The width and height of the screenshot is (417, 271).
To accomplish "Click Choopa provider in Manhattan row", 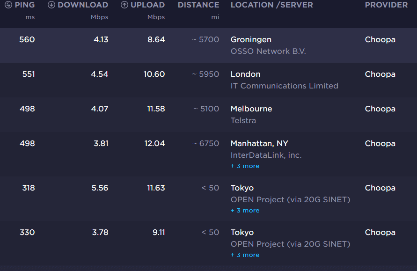I will [380, 144].
